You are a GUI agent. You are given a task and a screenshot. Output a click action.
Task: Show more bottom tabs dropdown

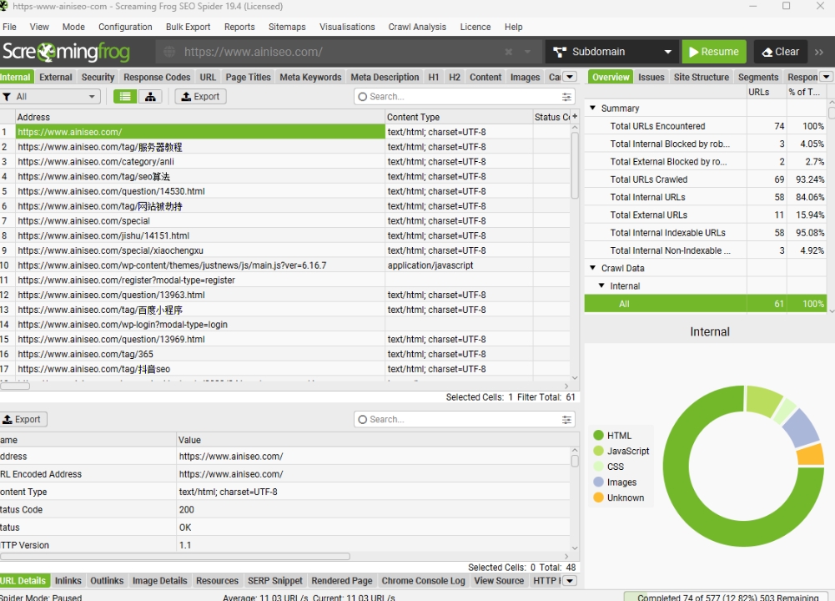click(x=570, y=581)
